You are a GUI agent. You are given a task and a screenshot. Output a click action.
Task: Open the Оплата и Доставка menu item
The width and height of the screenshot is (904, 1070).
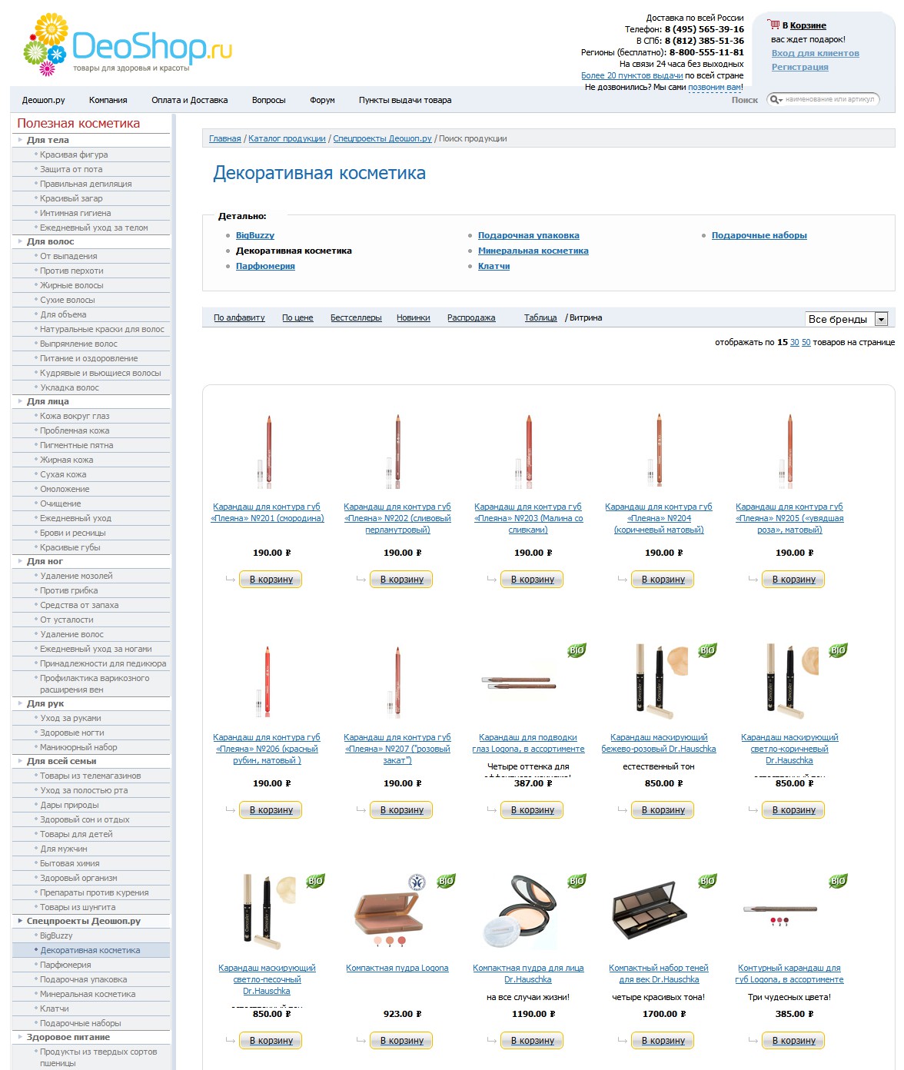tap(190, 100)
